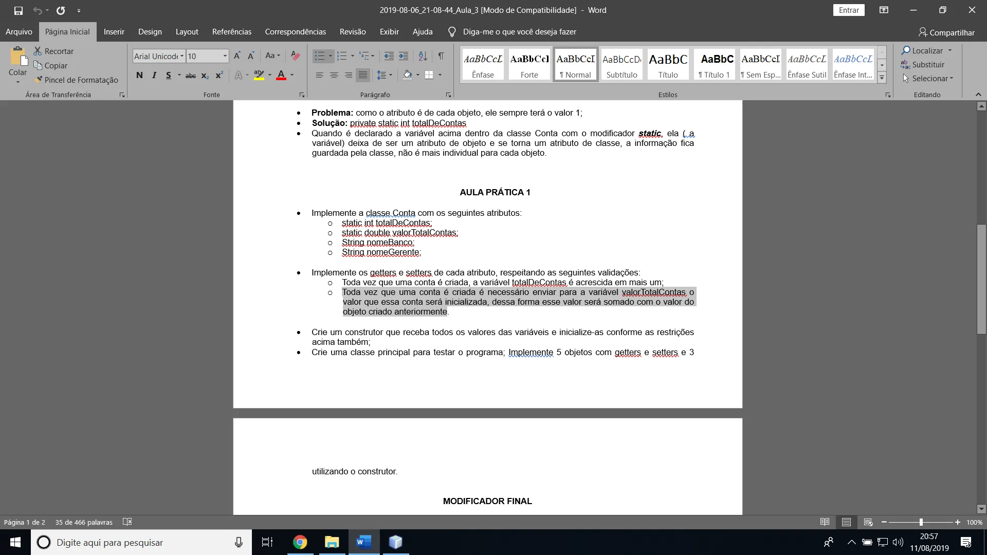This screenshot has height=555, width=987.
Task: Toggle Bold formatting with N button
Action: coord(139,76)
